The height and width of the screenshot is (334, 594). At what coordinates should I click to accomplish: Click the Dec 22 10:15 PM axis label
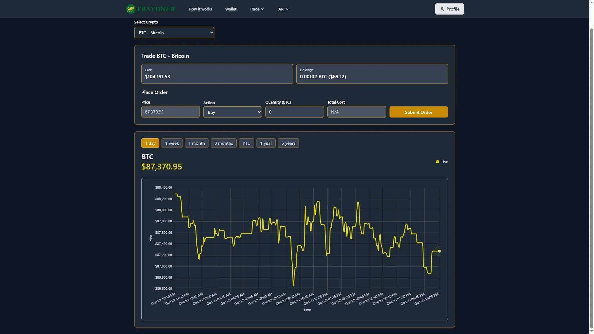click(163, 299)
